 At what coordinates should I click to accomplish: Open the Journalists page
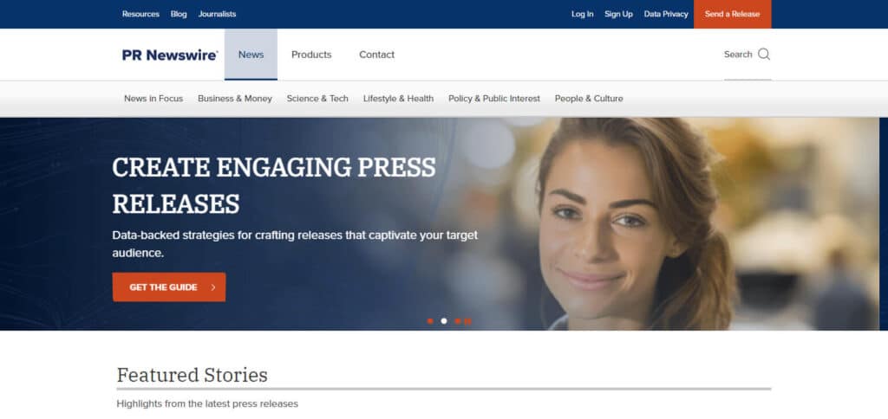(217, 14)
